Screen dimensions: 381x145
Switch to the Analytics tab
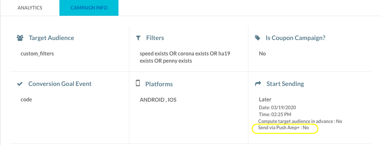30,8
